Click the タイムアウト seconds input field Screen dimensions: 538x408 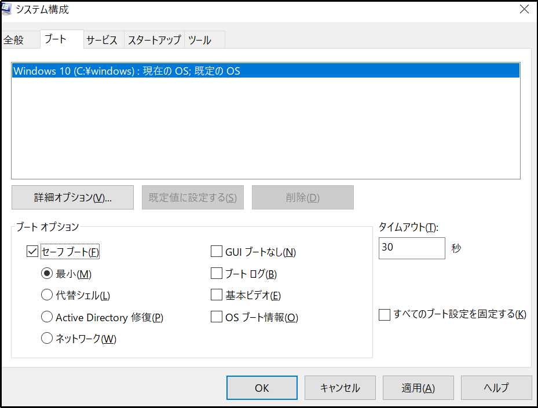click(412, 248)
